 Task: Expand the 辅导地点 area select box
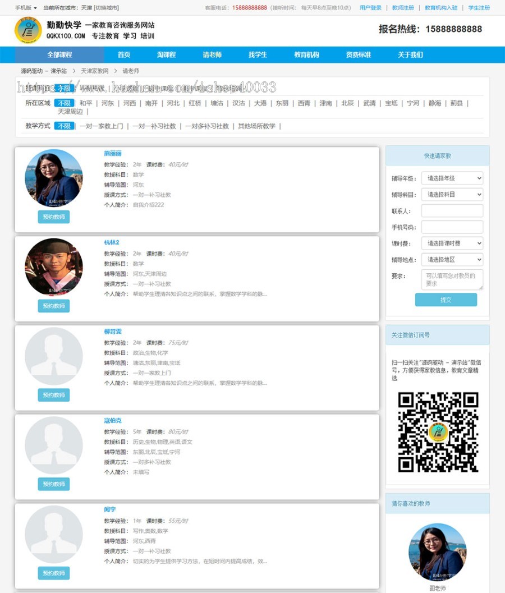(x=452, y=259)
